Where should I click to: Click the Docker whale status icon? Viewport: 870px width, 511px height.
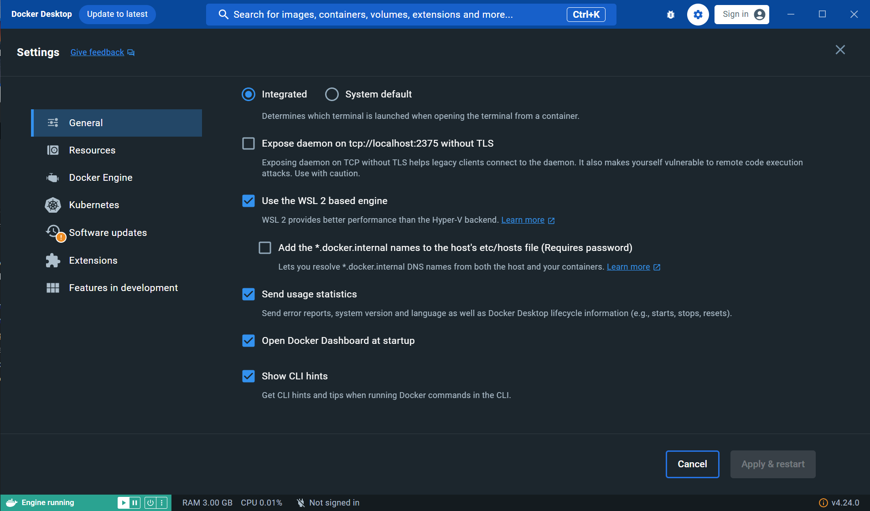pos(11,502)
